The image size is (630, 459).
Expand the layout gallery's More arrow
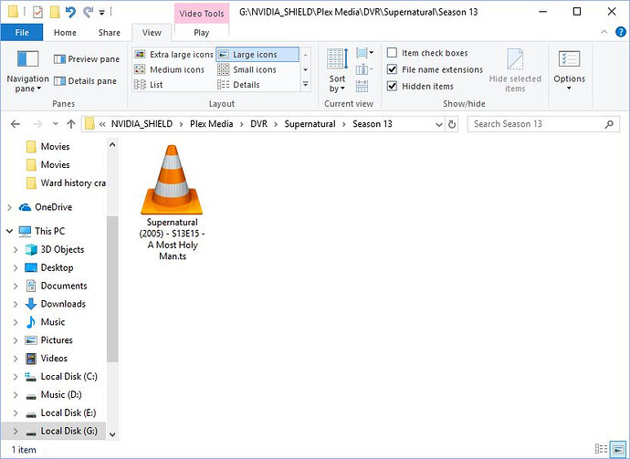click(x=306, y=84)
